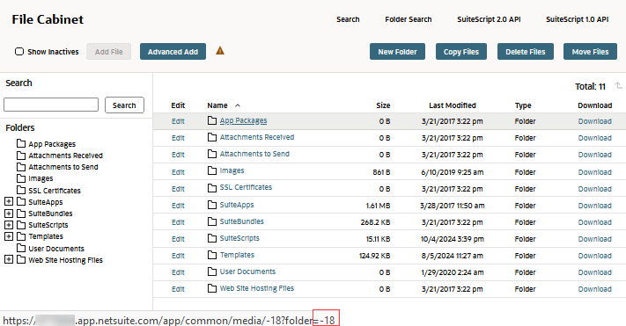Click the Advanced Add button
The width and height of the screenshot is (626, 326).
click(x=173, y=52)
